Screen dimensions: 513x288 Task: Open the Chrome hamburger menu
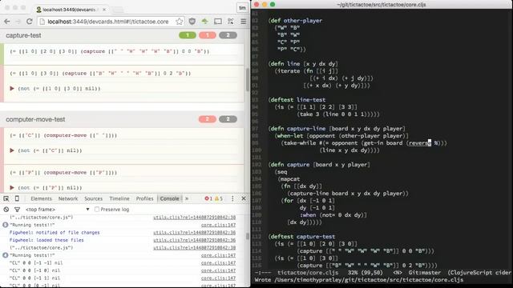pyautogui.click(x=244, y=22)
